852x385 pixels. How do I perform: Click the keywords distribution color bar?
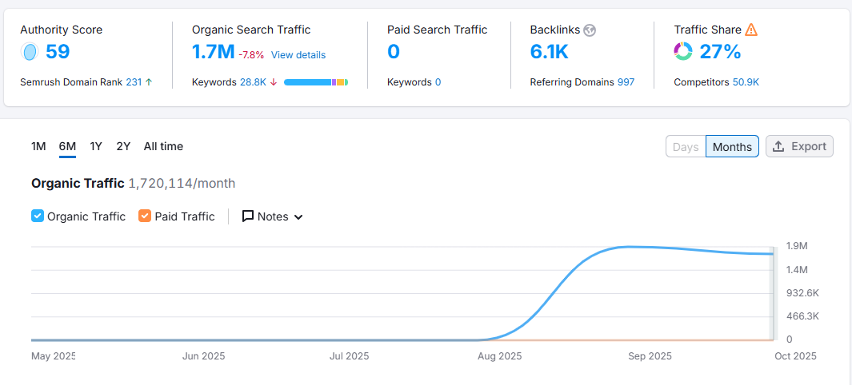(315, 82)
